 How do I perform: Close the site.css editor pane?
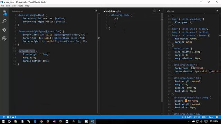[217, 11]
